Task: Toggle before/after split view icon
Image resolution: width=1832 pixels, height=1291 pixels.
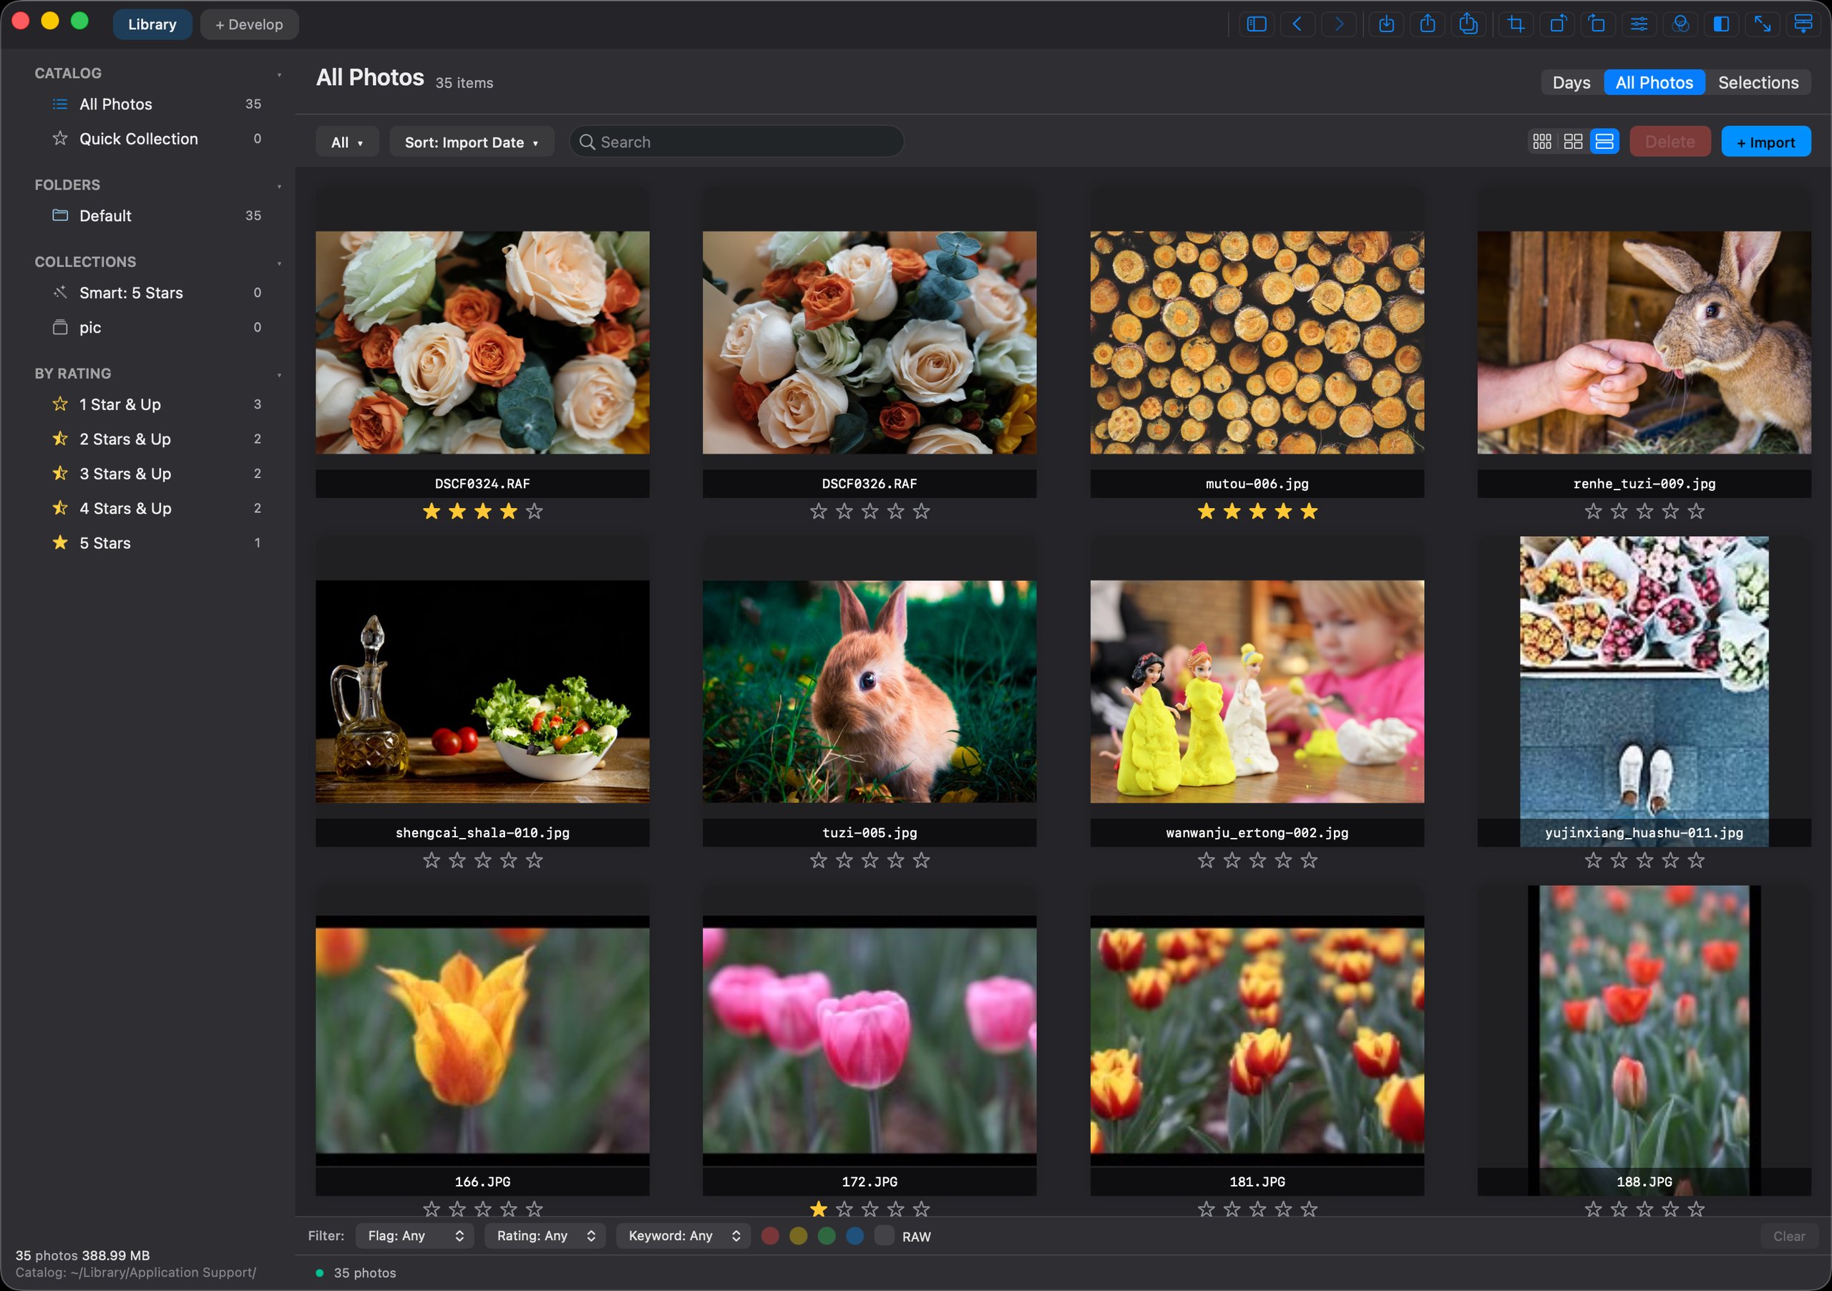Action: [1721, 24]
